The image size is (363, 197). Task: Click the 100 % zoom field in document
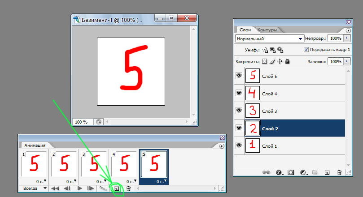83,122
